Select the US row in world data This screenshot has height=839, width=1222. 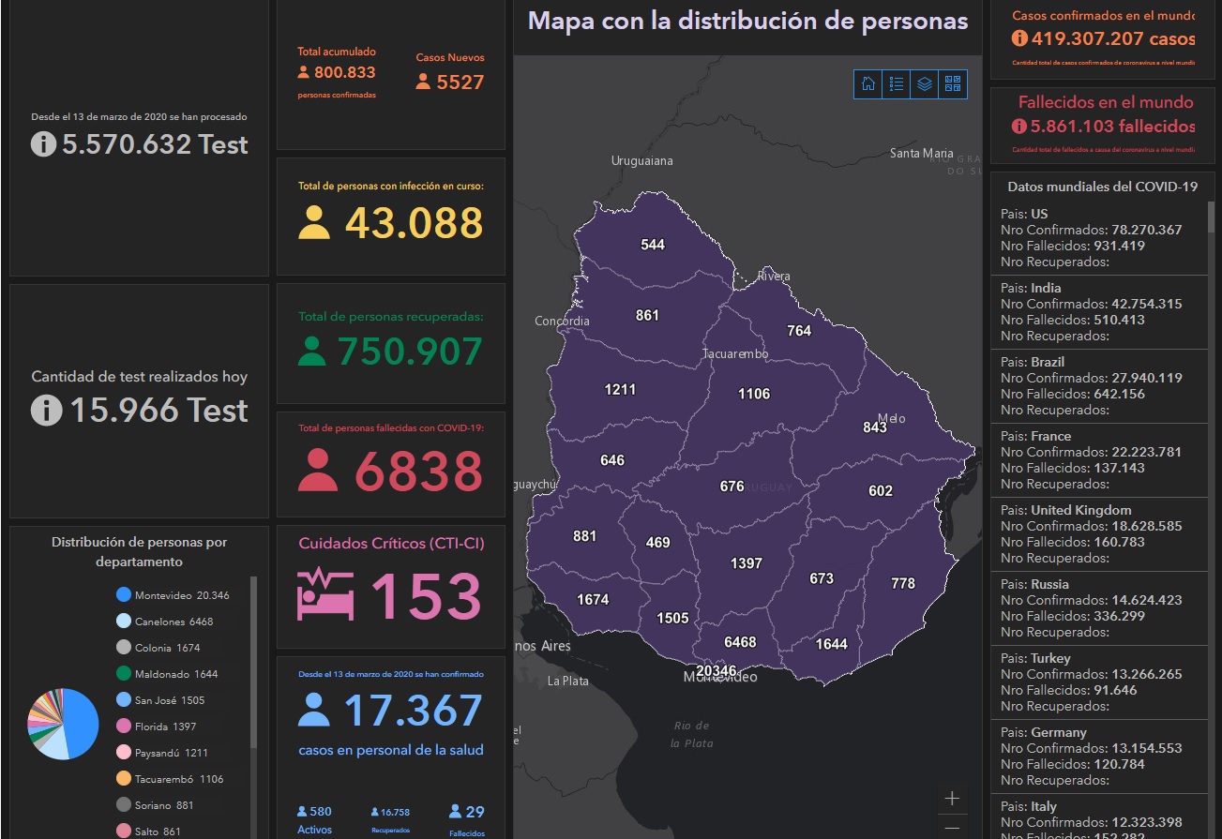[x=1097, y=237]
